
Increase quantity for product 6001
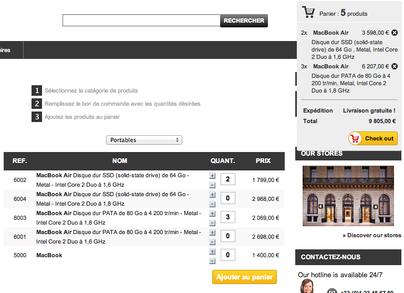coord(212,233)
